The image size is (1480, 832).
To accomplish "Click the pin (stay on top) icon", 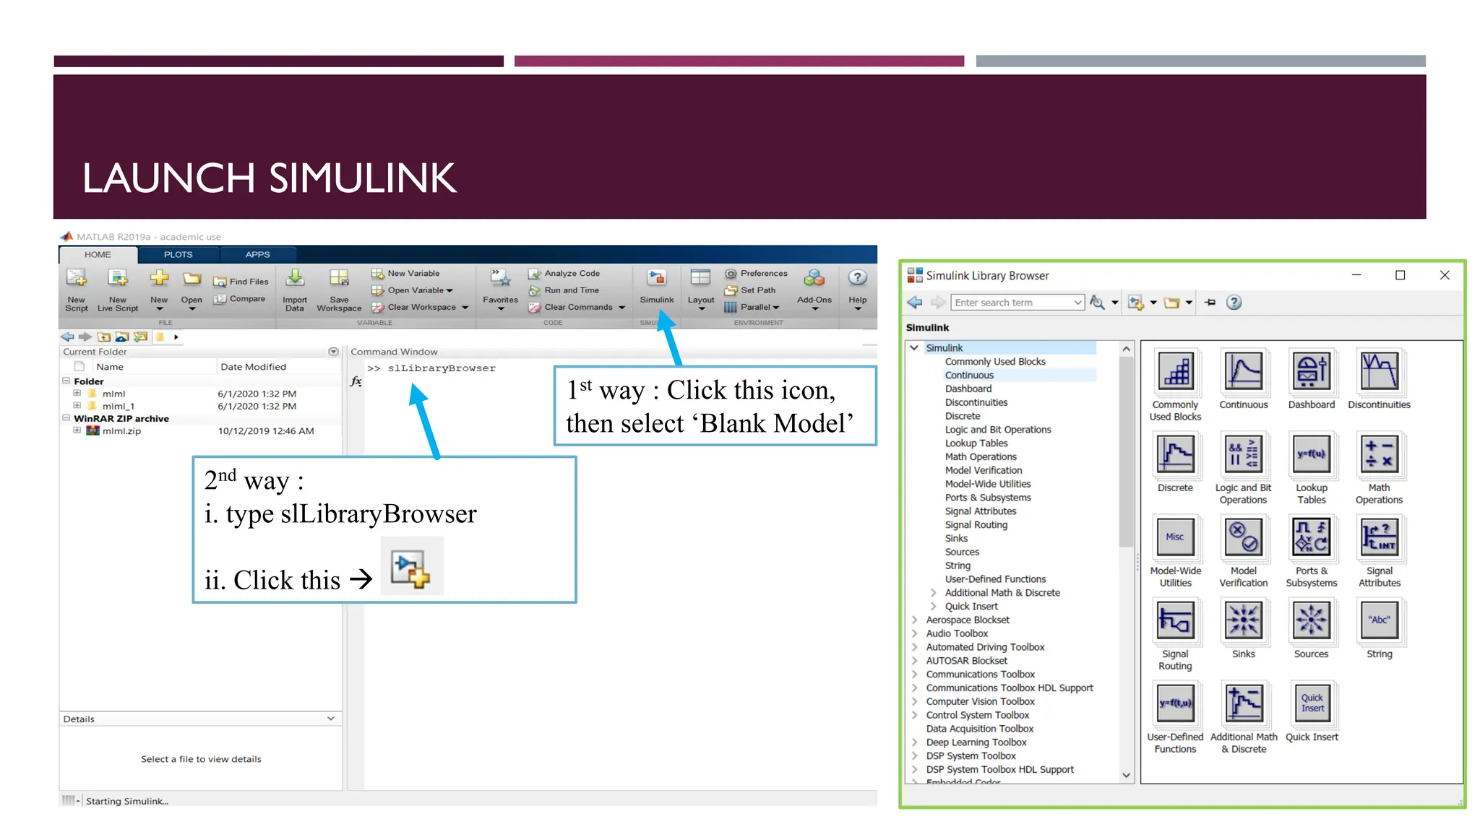I will pos(1210,303).
